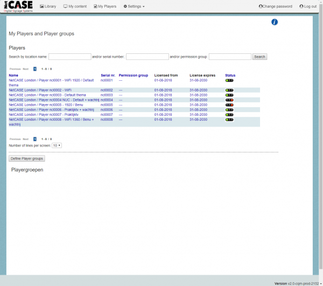Open player ncl0001 WiFi 1920 Default thema
Image resolution: width=323 pixels, height=286 pixels.
tap(51, 82)
